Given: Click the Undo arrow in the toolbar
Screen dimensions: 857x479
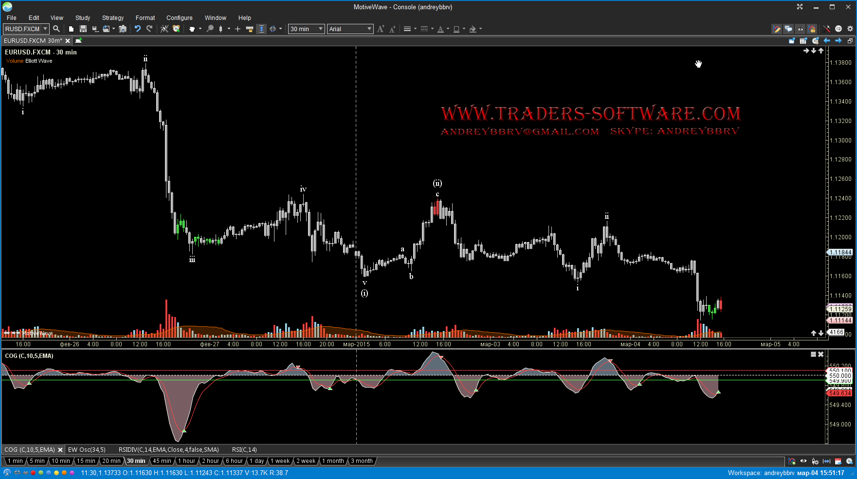Looking at the screenshot, I should tap(138, 29).
